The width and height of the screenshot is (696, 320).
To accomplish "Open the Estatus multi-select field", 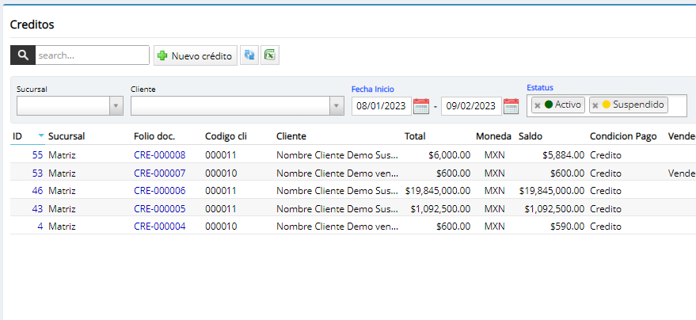I will click(677, 105).
